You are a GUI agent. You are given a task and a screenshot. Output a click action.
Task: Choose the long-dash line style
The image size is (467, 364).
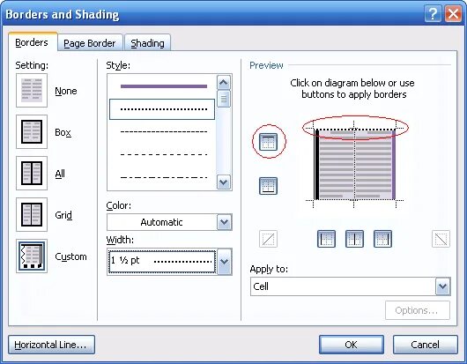[164, 154]
